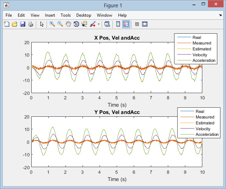Toggle the Insert Legend button off
This screenshot has width=226, height=189.
[x=126, y=24]
